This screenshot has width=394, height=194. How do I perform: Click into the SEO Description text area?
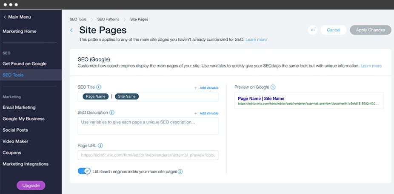pos(148,126)
